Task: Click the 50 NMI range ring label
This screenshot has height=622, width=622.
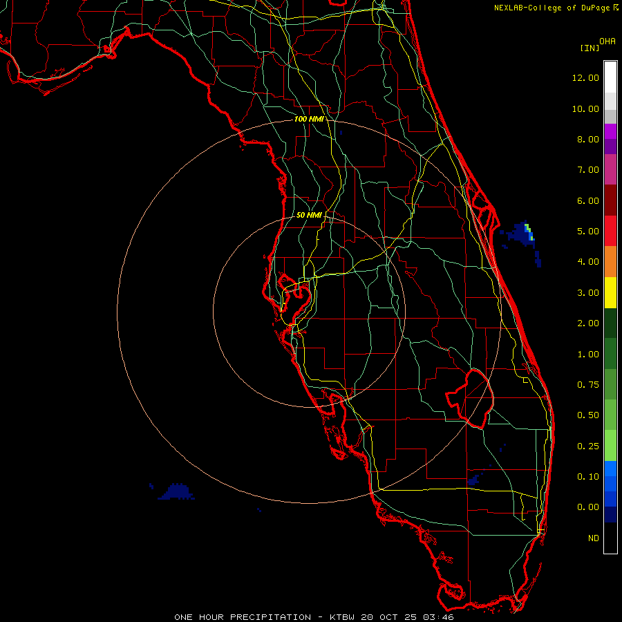Action: point(309,215)
